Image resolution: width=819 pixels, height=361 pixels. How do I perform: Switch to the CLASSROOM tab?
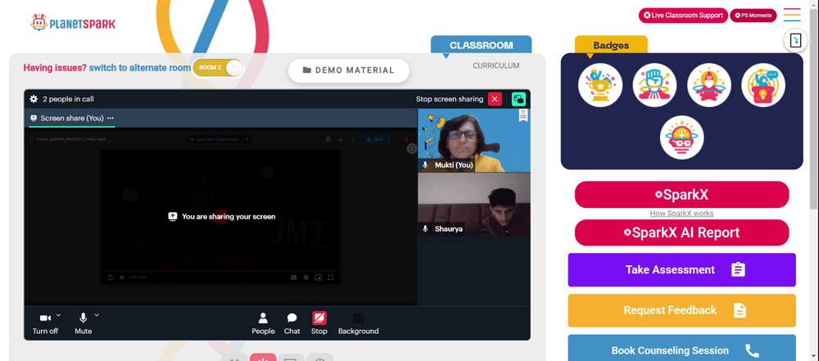[481, 45]
